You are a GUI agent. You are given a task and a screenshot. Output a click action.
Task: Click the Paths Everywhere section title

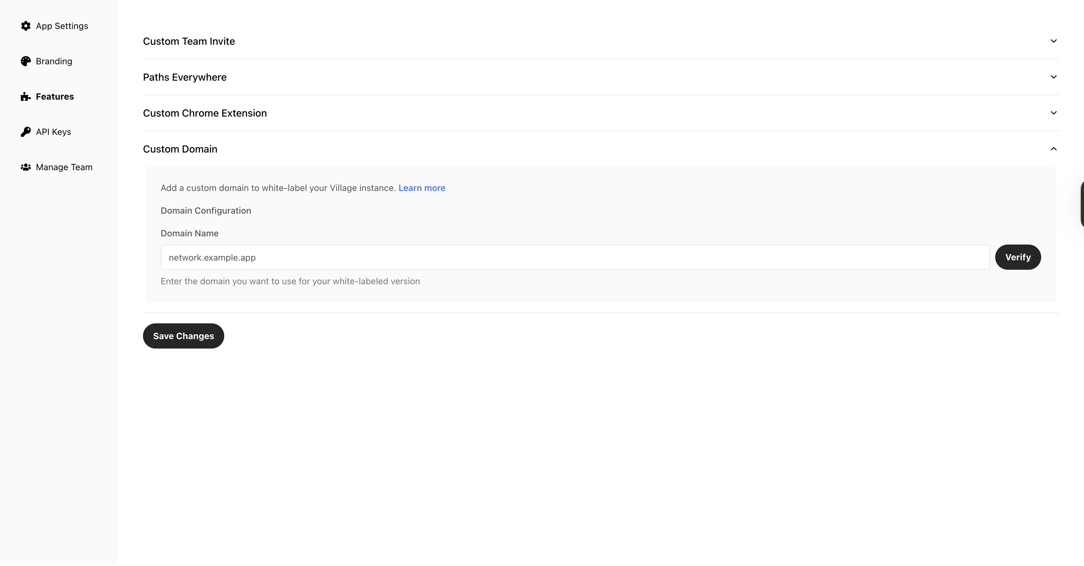click(x=185, y=78)
